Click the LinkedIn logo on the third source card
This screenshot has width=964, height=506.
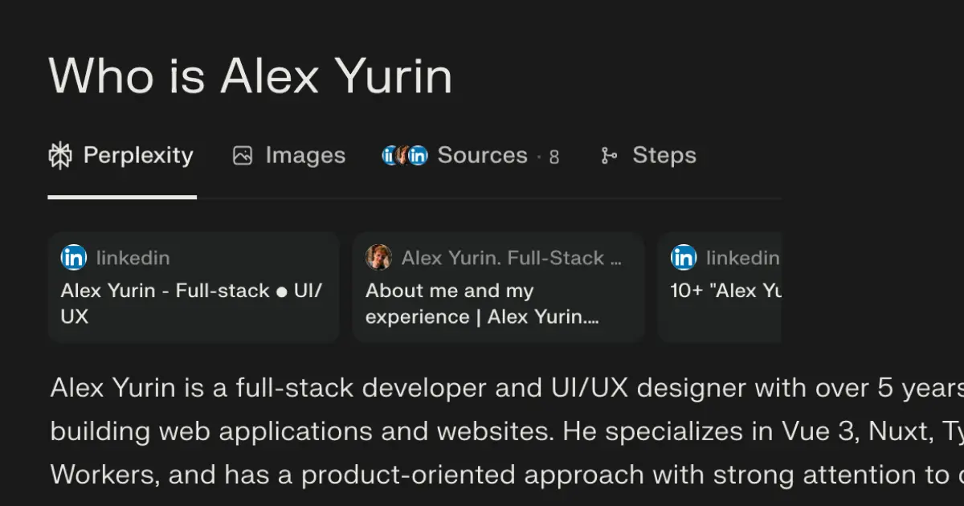coord(684,258)
